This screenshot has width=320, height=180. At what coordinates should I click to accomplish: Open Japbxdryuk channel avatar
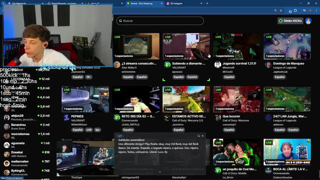(268, 65)
